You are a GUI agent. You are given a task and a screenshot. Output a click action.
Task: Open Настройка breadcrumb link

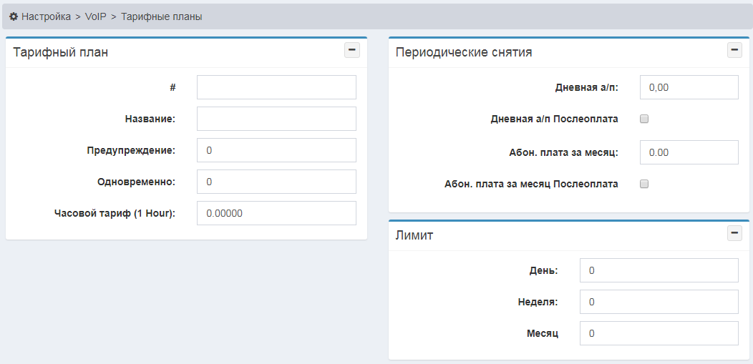(46, 16)
